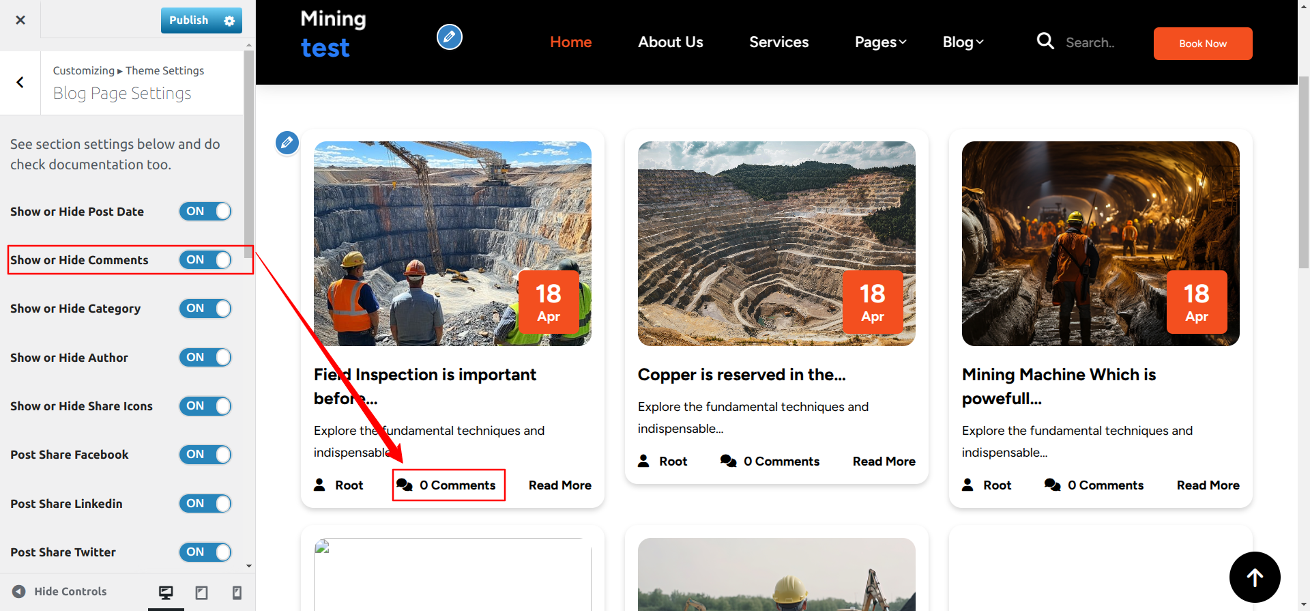
Task: Click the Publish settings gear icon
Action: [x=229, y=21]
